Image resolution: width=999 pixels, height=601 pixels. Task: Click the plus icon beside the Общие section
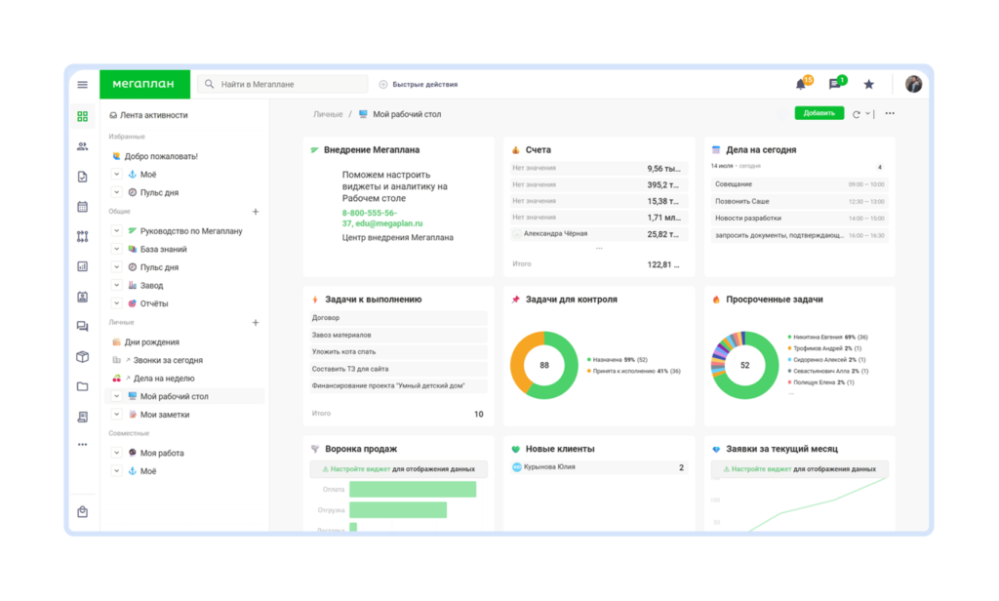pos(256,212)
